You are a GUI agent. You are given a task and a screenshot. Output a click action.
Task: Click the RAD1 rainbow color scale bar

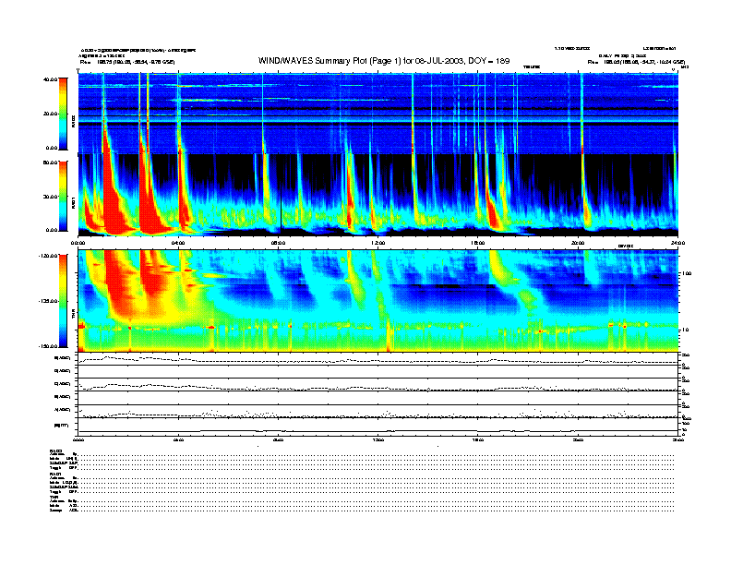click(x=63, y=196)
